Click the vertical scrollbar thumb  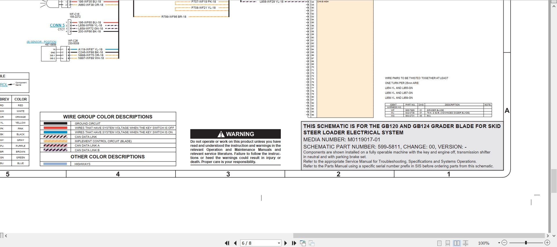click(554, 181)
